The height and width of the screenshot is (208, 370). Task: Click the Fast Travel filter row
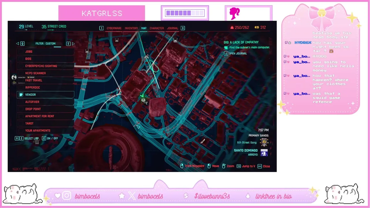46,80
